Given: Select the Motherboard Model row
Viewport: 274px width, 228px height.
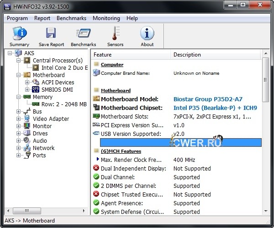Looking at the screenshot, I should point(130,99).
